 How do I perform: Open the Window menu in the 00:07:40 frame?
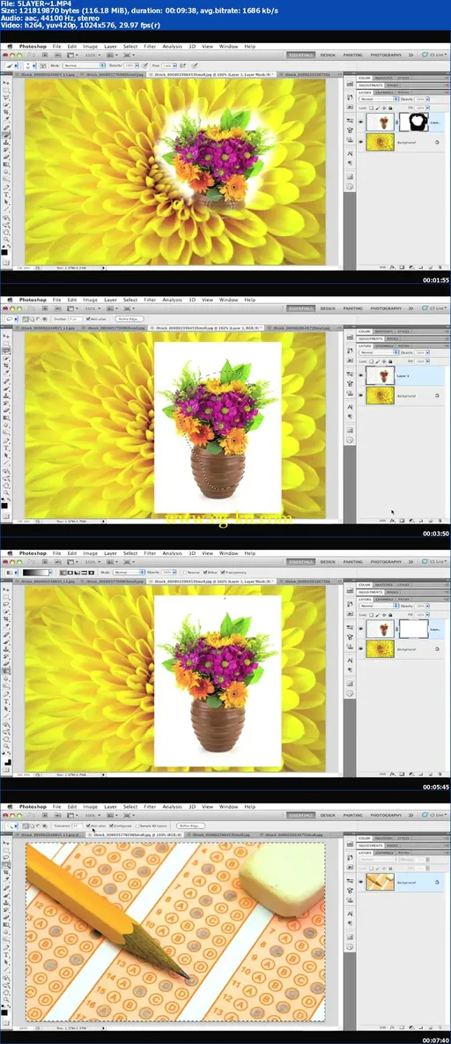[x=228, y=807]
